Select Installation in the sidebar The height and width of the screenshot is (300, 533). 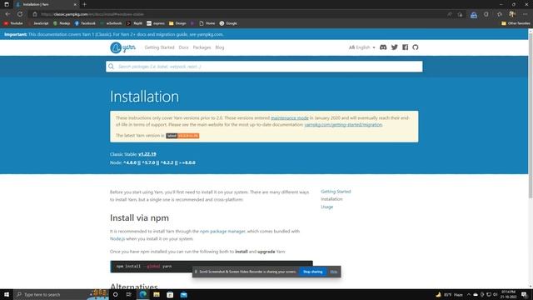[x=331, y=199]
